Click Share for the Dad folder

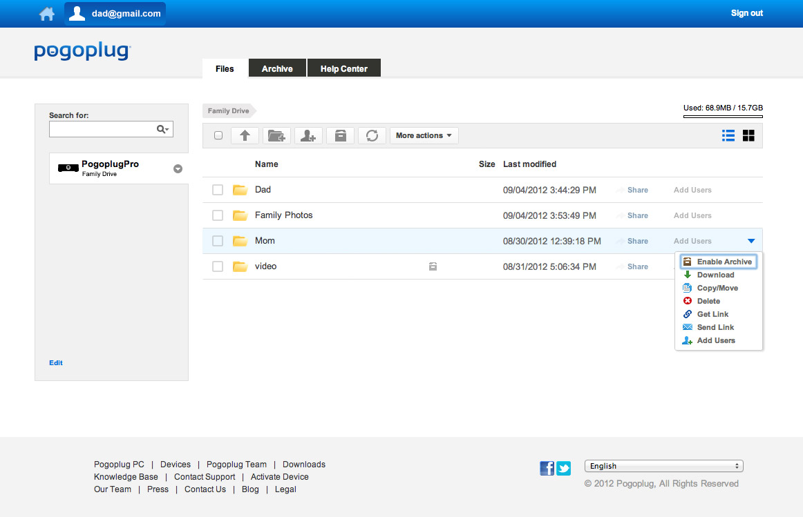point(637,190)
